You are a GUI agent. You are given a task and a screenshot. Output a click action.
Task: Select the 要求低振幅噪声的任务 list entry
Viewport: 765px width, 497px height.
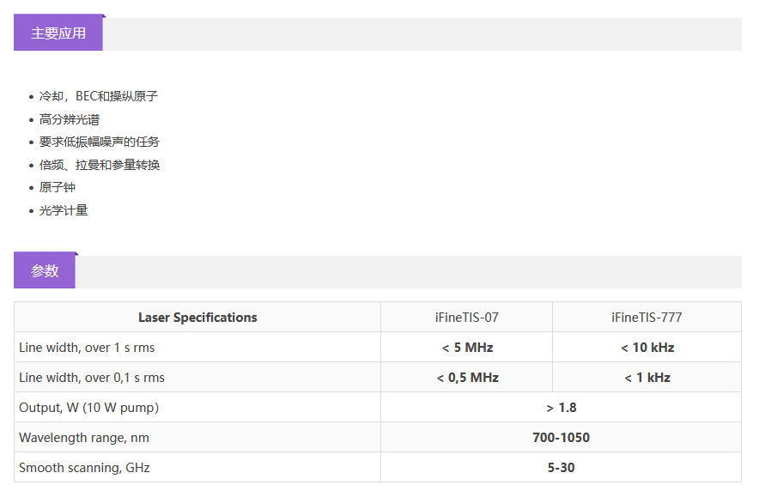point(100,142)
